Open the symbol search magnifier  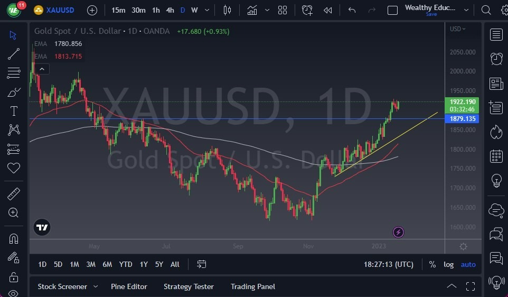(486, 11)
